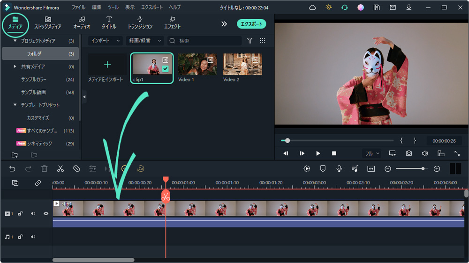Show more tabs with double chevron
The height and width of the screenshot is (263, 469).
[x=224, y=24]
